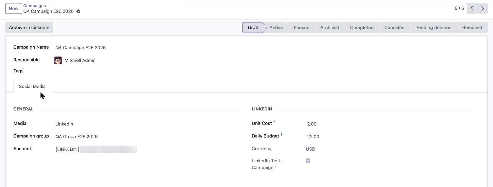493x187 pixels.
Task: Edit the Daily Budget value 22.00
Action: 393,136
